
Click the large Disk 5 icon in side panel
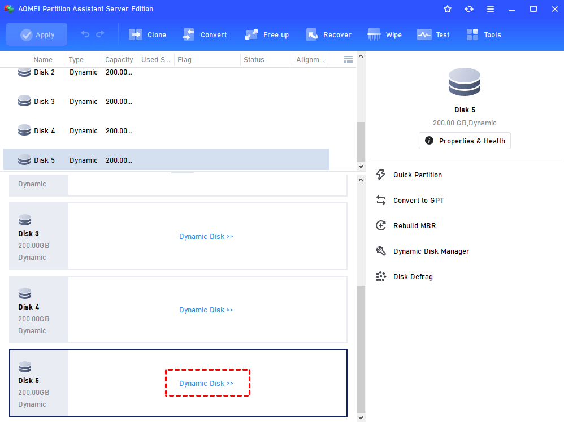tap(465, 82)
